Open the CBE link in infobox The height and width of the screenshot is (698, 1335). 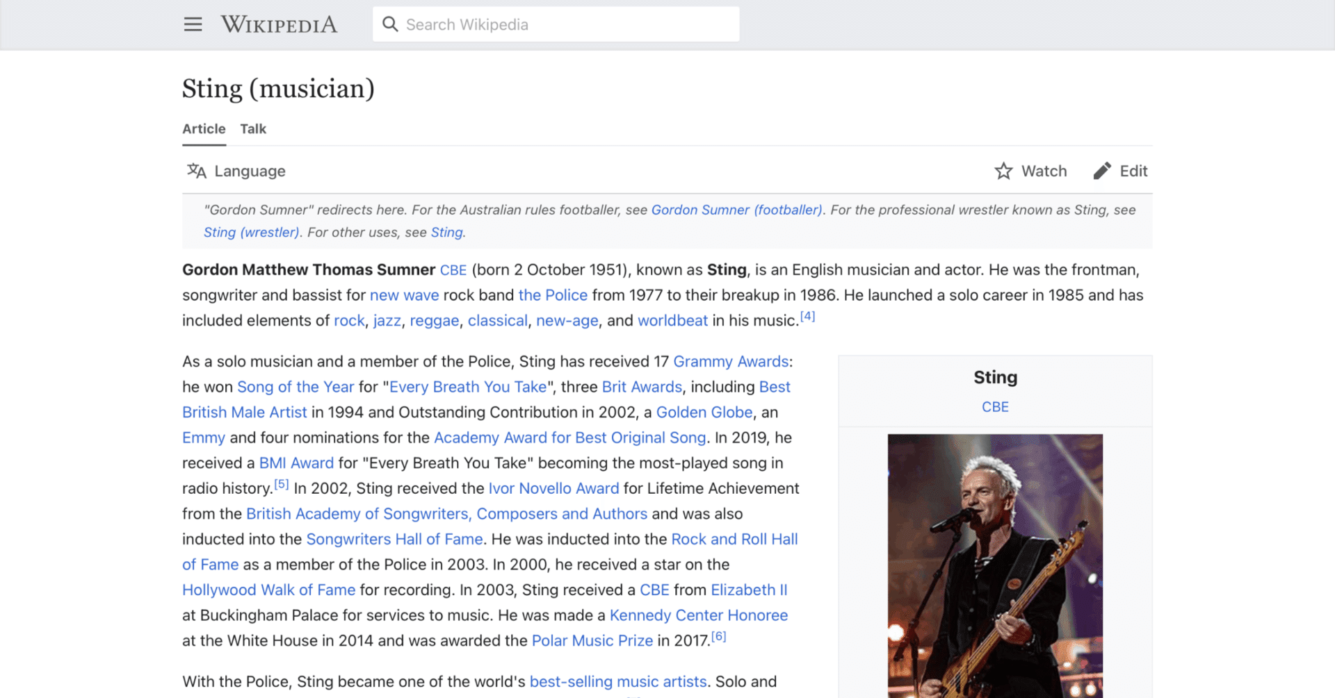point(995,407)
